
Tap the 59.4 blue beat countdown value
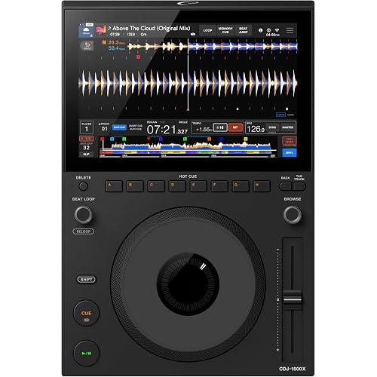(115, 48)
